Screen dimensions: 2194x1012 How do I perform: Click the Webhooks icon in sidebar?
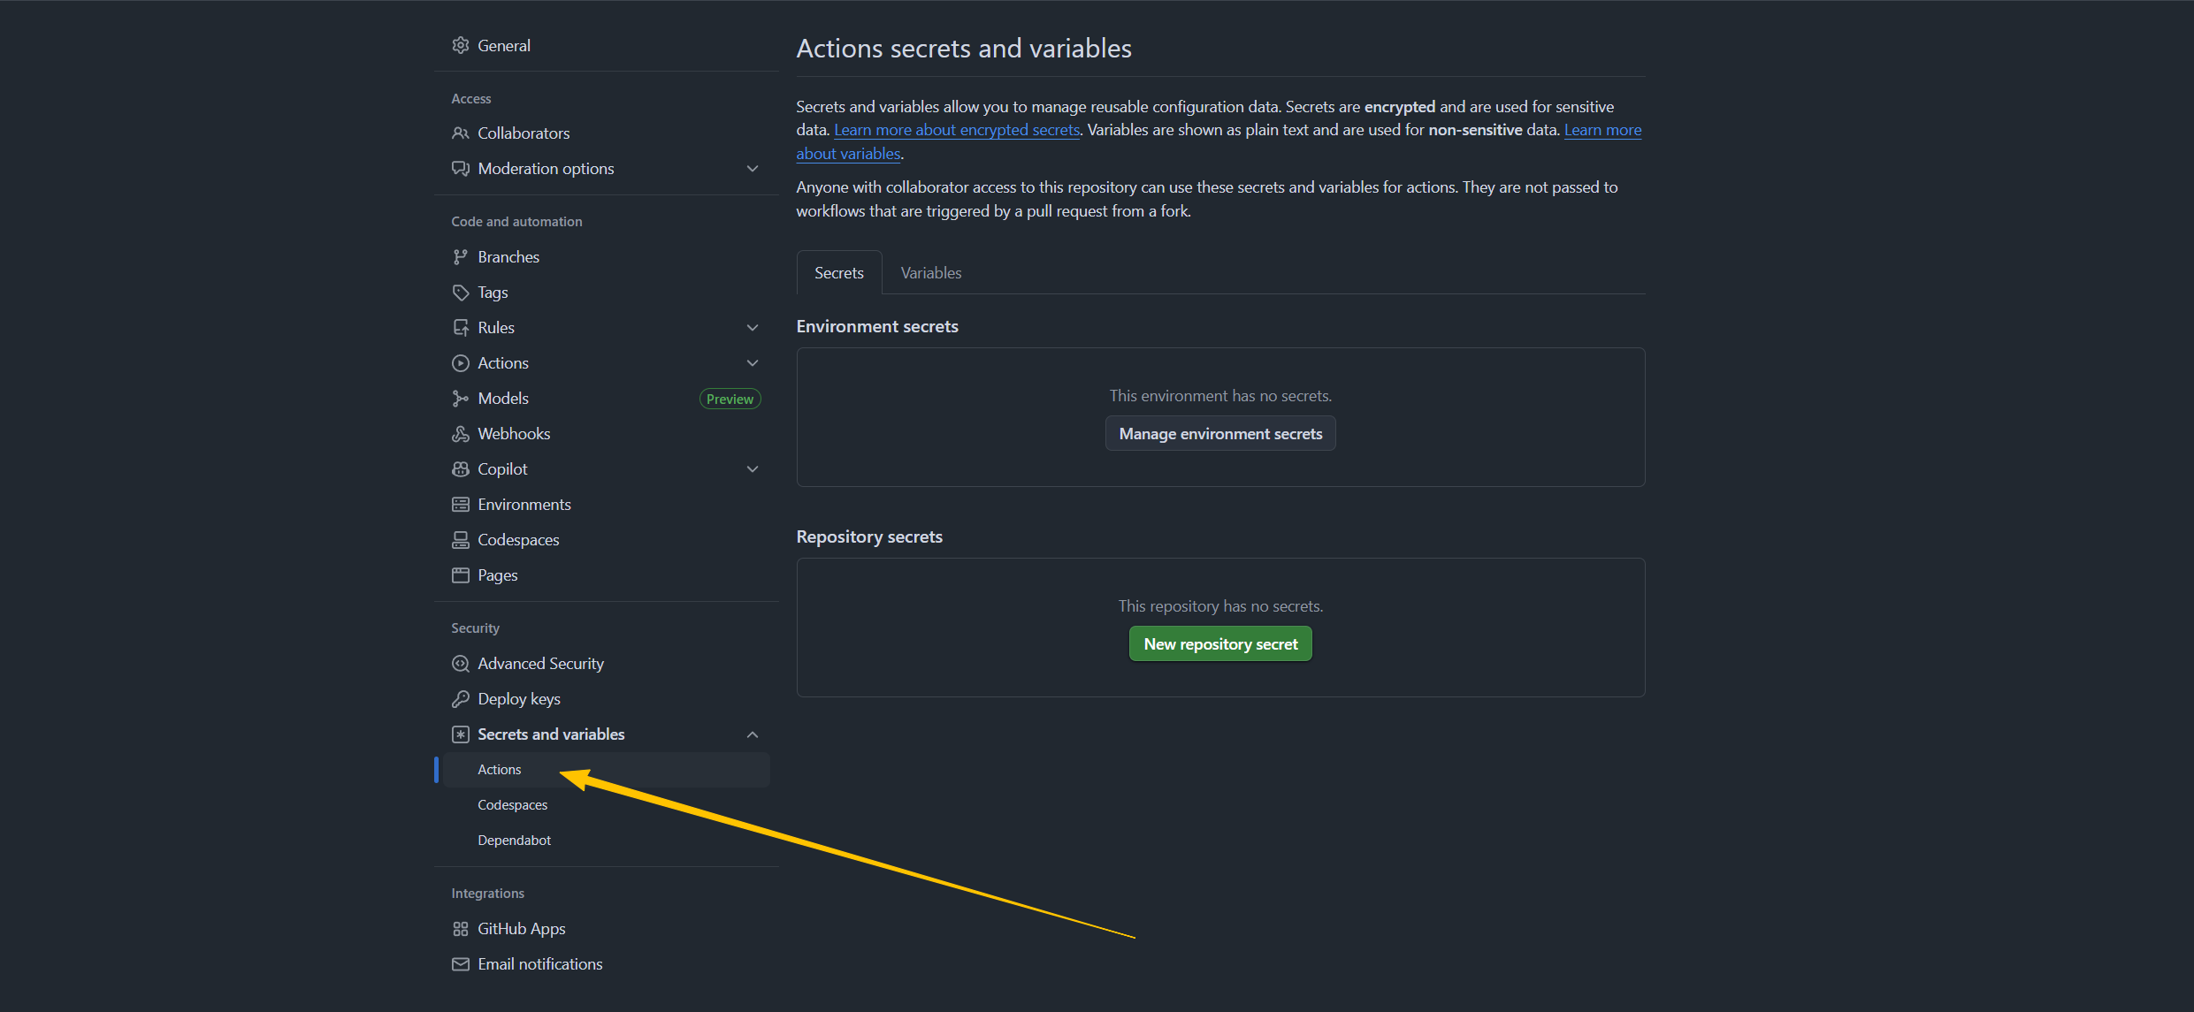point(460,434)
